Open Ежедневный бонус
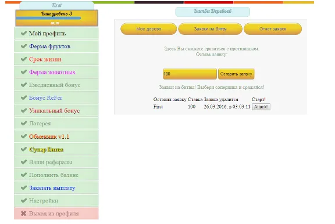The width and height of the screenshot is (335, 224). coord(56,85)
